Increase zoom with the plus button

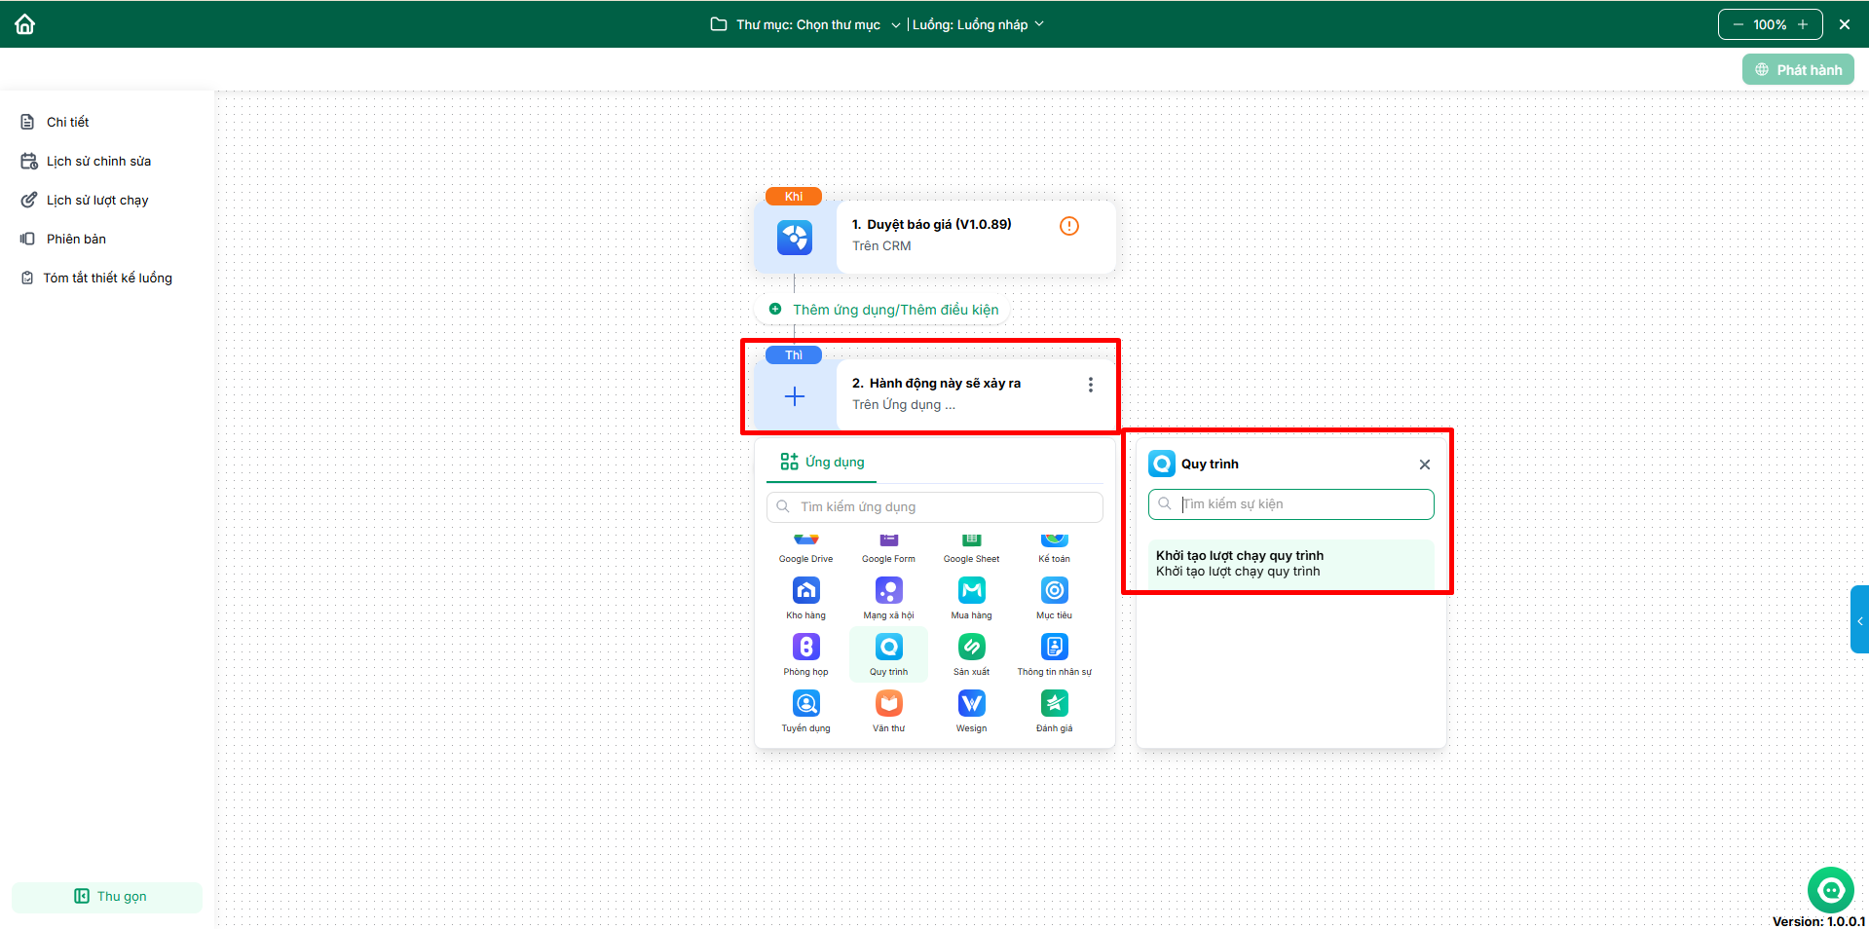coord(1803,24)
